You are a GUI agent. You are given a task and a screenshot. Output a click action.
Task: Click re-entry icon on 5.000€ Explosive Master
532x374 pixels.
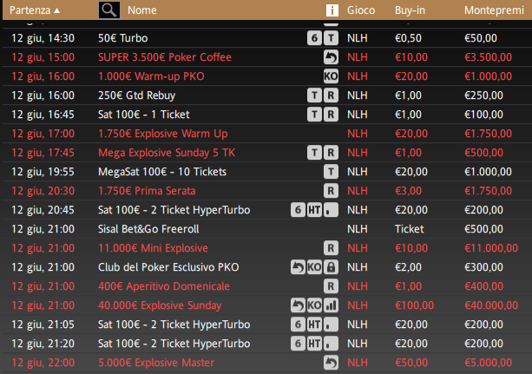pyautogui.click(x=331, y=363)
